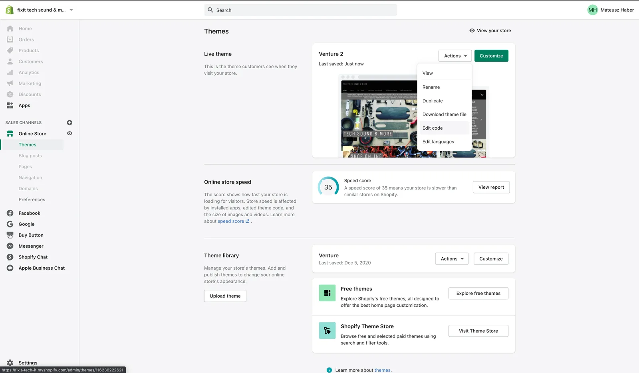Click the Mateusz Haber account name
This screenshot has height=373, width=639.
(617, 10)
